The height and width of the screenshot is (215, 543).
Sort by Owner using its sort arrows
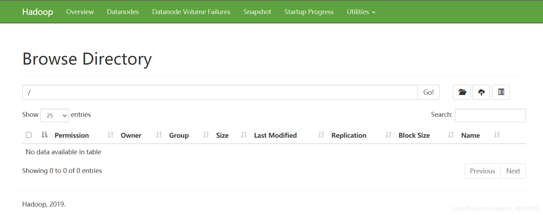tap(159, 135)
